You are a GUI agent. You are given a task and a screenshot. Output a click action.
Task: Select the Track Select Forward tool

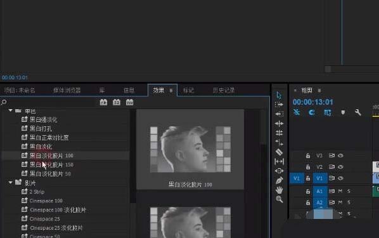coord(279,105)
